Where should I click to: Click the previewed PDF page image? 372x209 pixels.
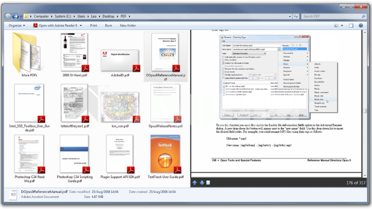pos(277,101)
